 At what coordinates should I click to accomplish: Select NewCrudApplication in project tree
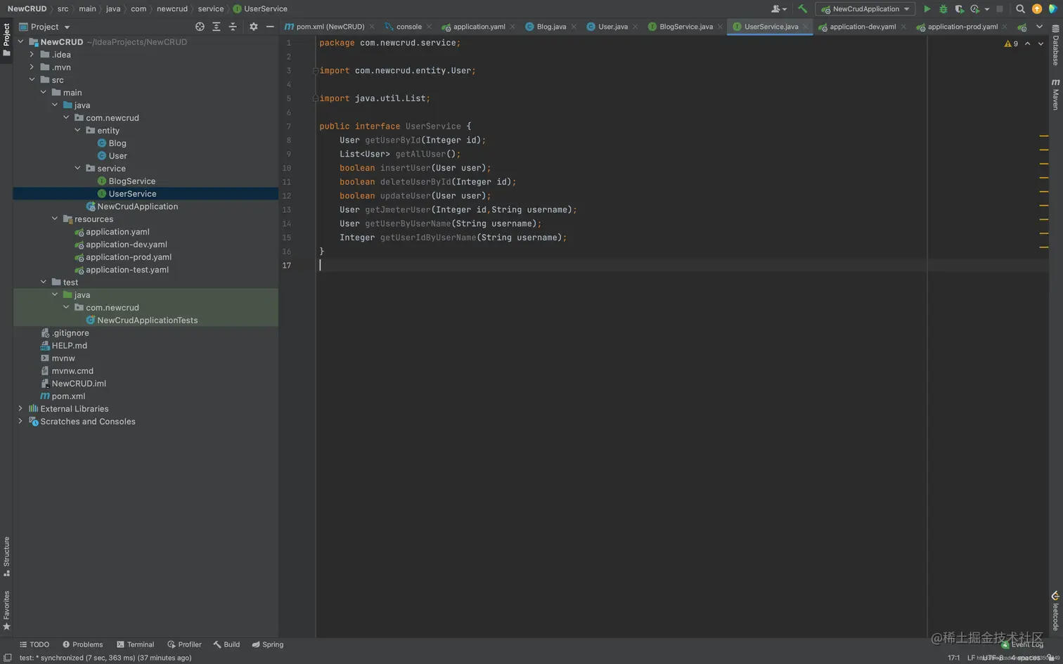coord(138,207)
